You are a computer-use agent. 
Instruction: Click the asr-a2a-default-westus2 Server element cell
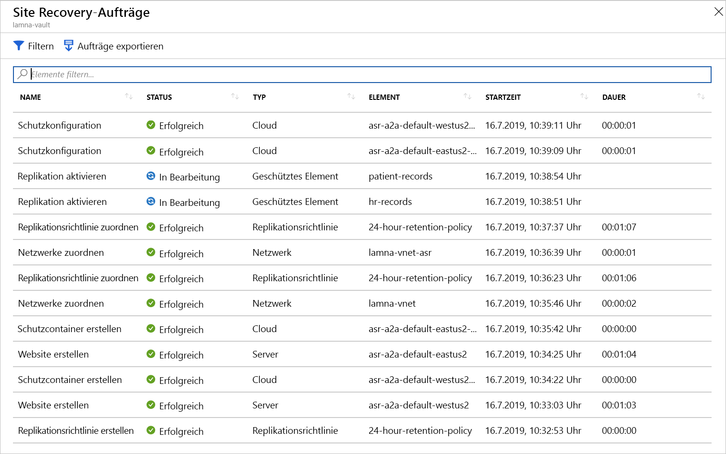(x=418, y=405)
